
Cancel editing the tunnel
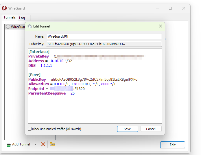point(151,129)
